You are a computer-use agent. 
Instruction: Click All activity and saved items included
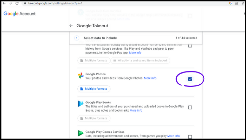click(140, 61)
